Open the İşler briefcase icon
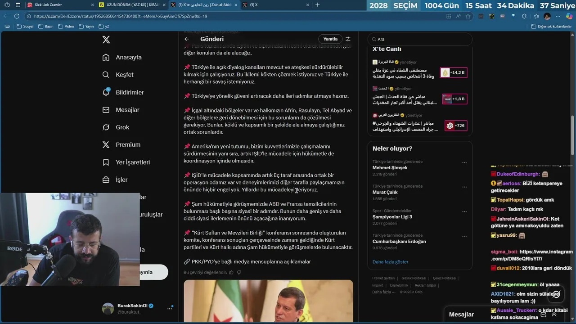The height and width of the screenshot is (324, 576). coord(106,180)
